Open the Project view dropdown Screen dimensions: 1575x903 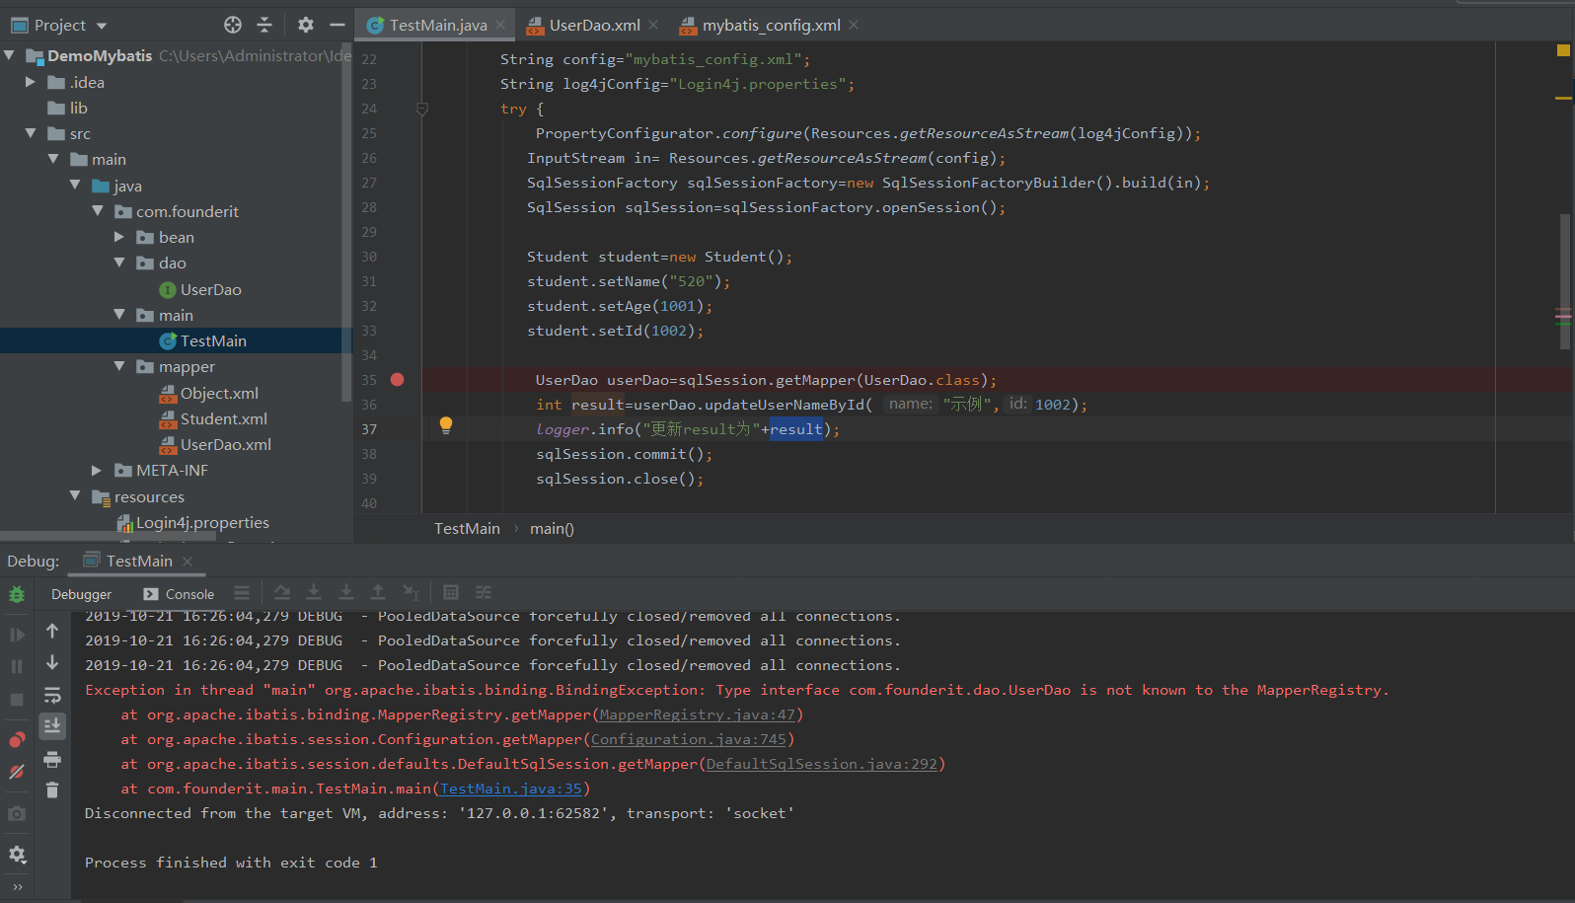102,26
